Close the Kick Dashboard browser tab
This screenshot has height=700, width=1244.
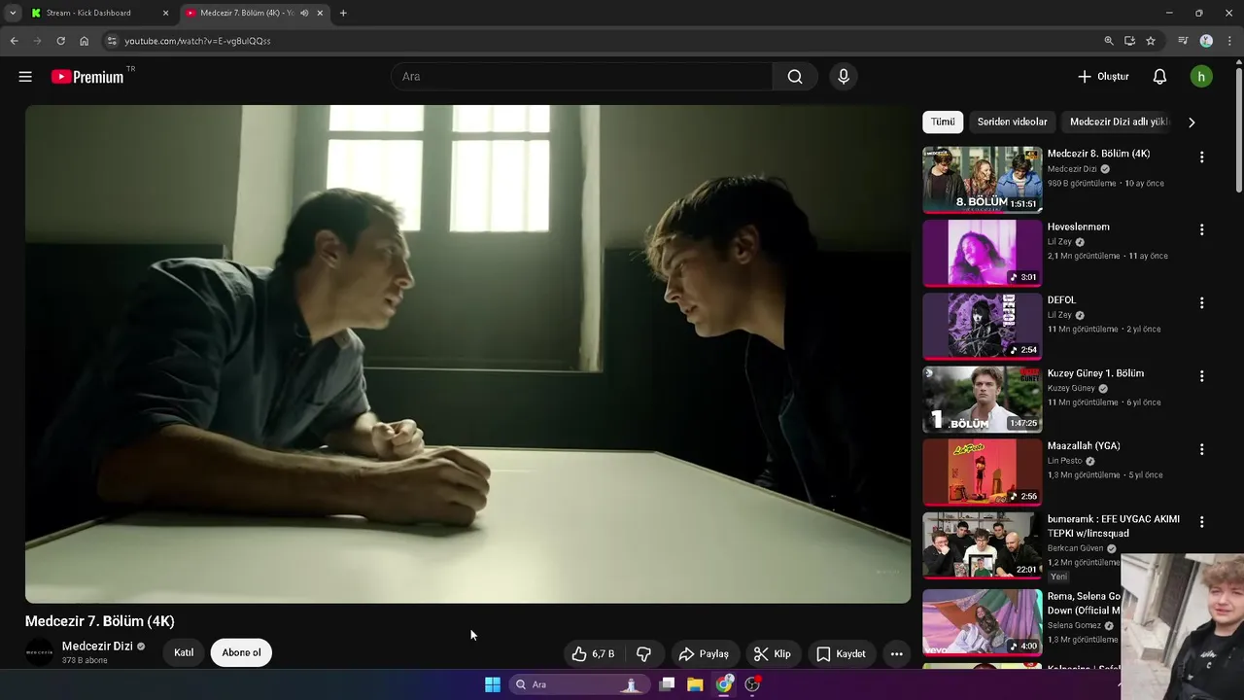click(165, 14)
